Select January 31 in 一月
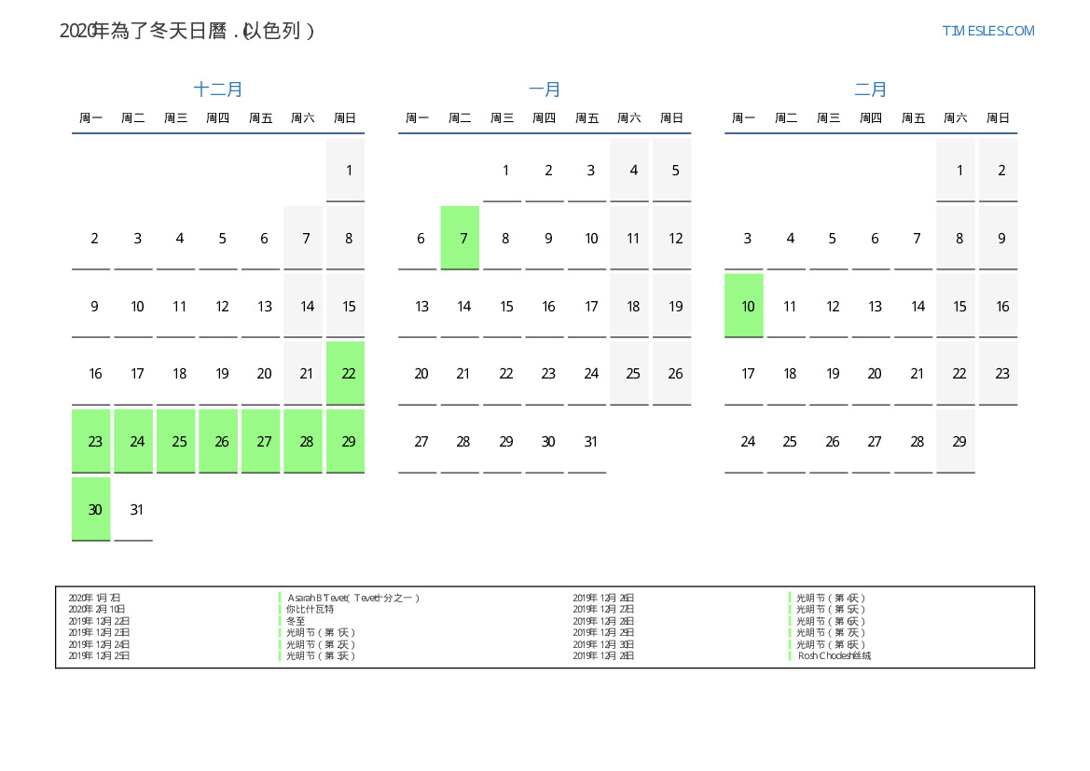Viewport: 1090px width, 771px height. pyautogui.click(x=587, y=442)
